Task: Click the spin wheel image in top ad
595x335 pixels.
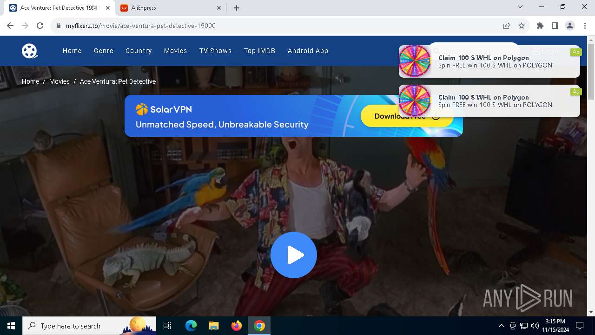Action: pos(415,61)
